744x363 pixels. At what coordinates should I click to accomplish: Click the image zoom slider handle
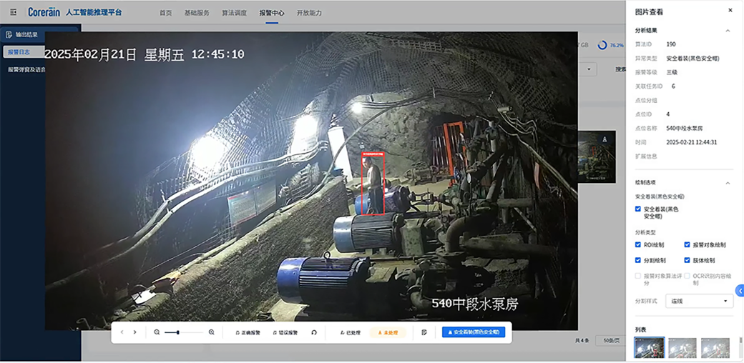coord(177,332)
